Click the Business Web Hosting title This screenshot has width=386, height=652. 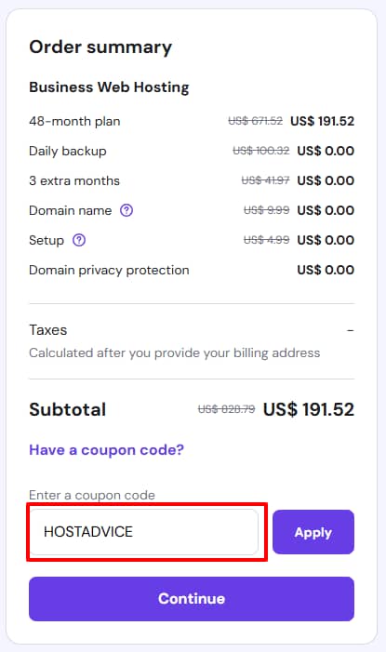[x=109, y=87]
